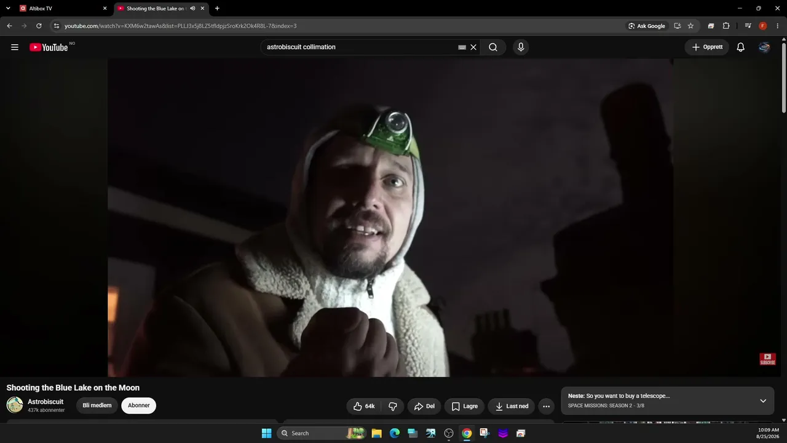
Task: Go back to the previous page
Action: [9, 26]
